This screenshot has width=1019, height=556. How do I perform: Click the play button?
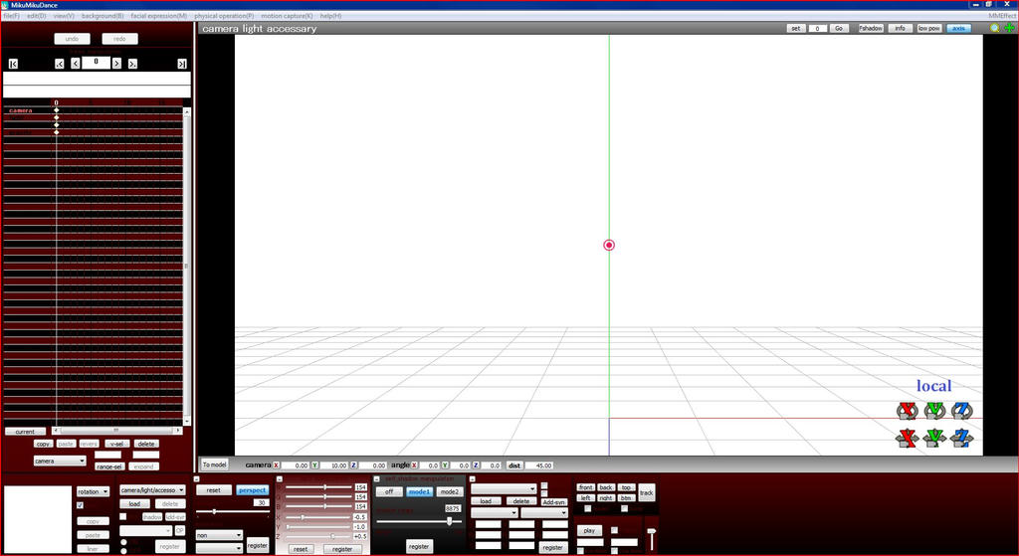pyautogui.click(x=589, y=531)
